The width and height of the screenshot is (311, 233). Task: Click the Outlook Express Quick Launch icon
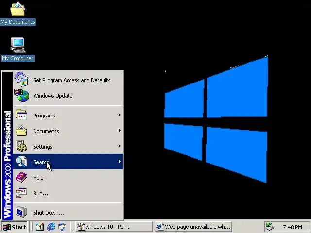pos(62,227)
